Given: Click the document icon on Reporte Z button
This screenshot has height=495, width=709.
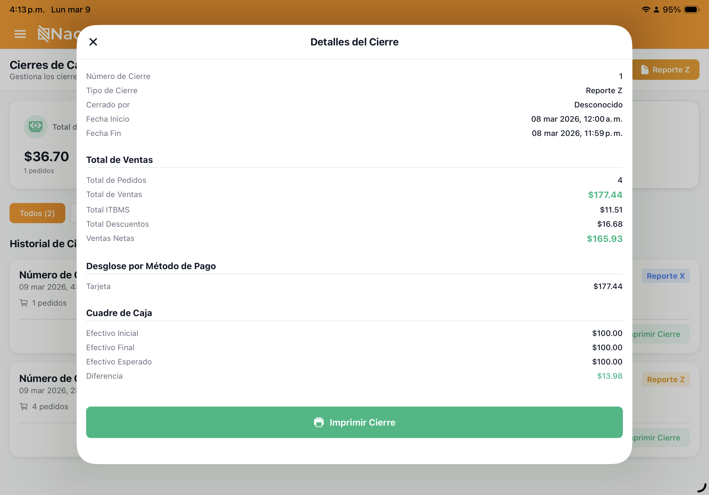Looking at the screenshot, I should (x=645, y=70).
